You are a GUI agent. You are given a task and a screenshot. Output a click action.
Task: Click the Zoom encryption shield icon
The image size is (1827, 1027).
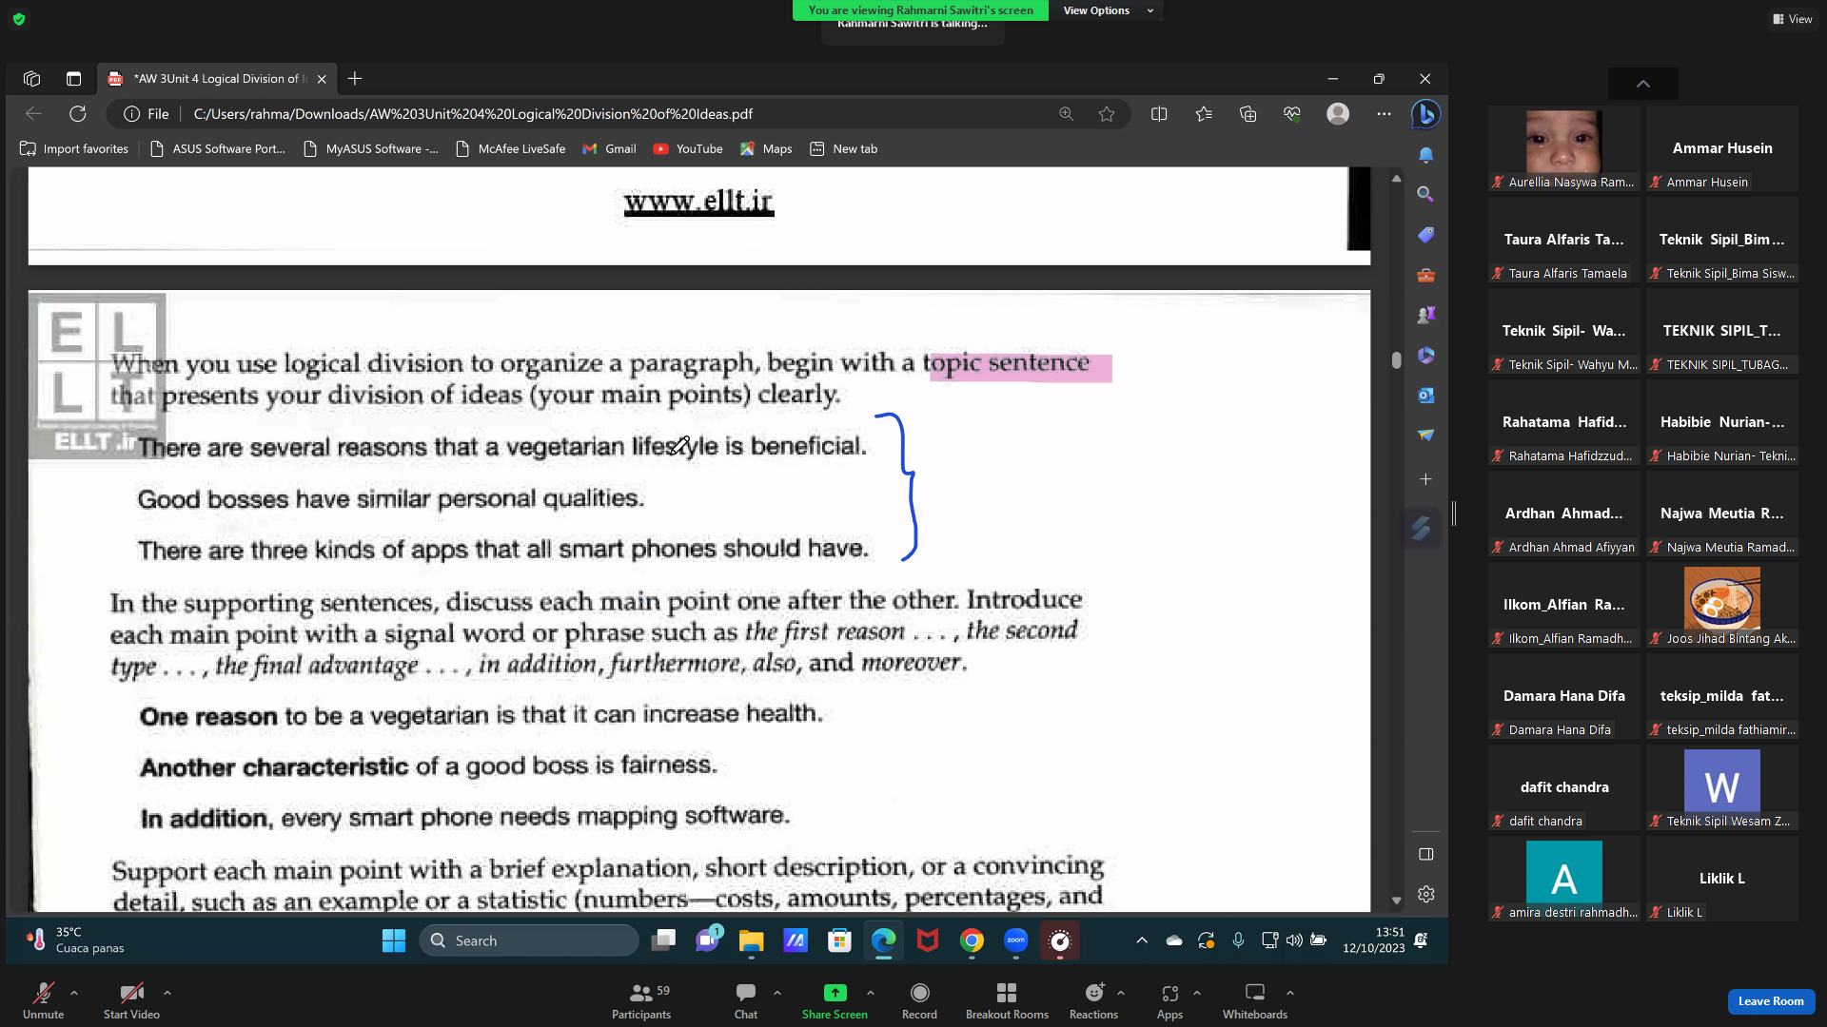pyautogui.click(x=19, y=18)
